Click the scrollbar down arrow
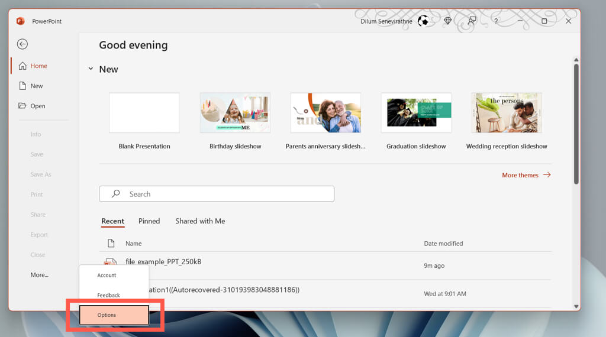 coord(576,306)
